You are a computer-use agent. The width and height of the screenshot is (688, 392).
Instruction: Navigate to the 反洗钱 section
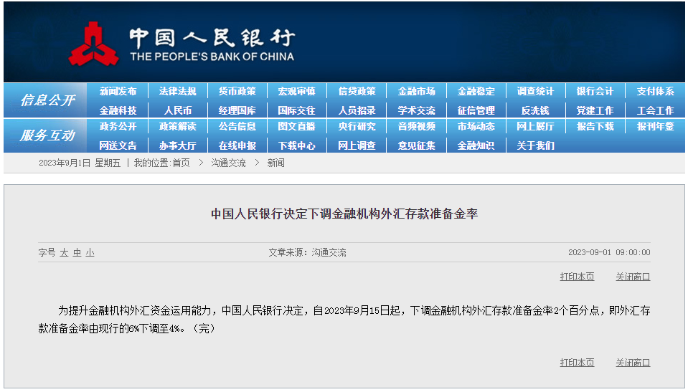(535, 110)
